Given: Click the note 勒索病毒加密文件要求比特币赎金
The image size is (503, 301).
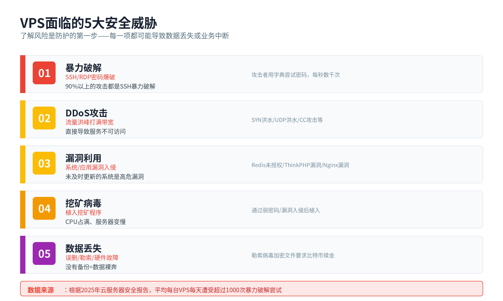Looking at the screenshot, I should click(293, 255).
